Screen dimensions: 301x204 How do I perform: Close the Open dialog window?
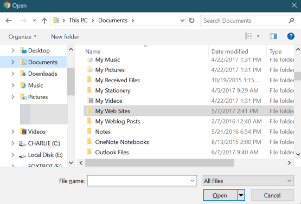coord(294,5)
